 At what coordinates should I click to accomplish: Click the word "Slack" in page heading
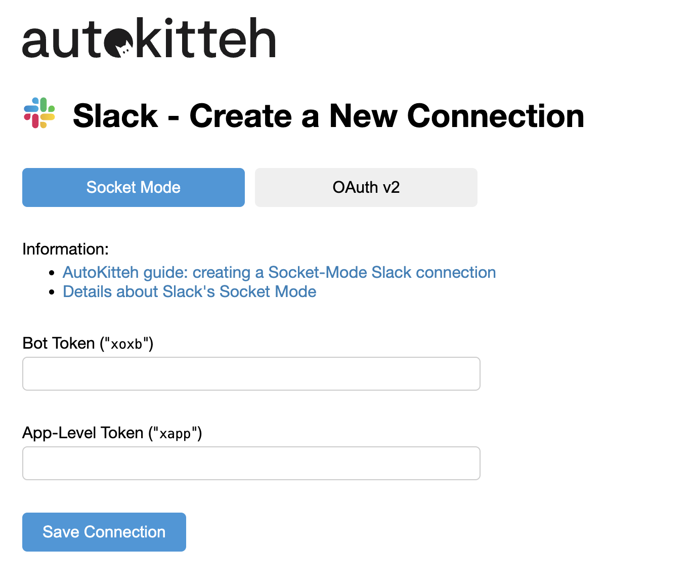click(x=115, y=116)
